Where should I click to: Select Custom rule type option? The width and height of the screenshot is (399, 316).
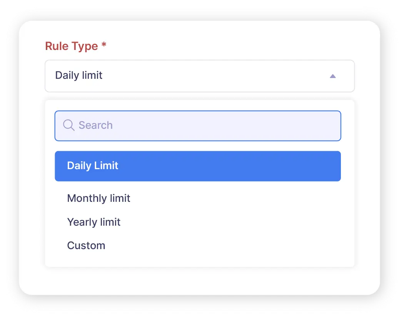(x=86, y=246)
